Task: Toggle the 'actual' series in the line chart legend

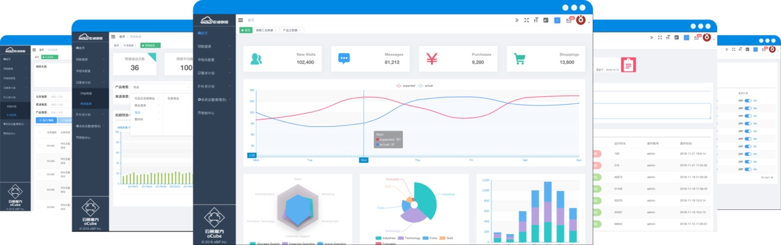Action: [x=425, y=86]
